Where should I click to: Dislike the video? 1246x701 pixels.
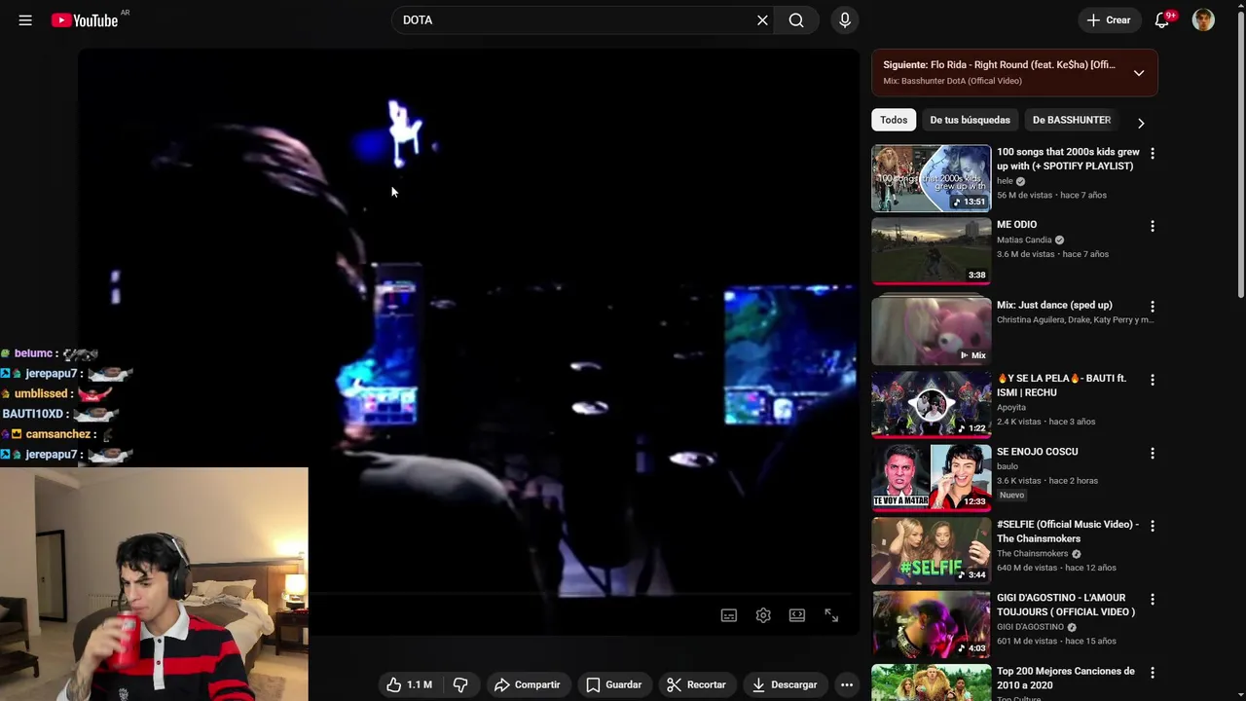coord(460,684)
